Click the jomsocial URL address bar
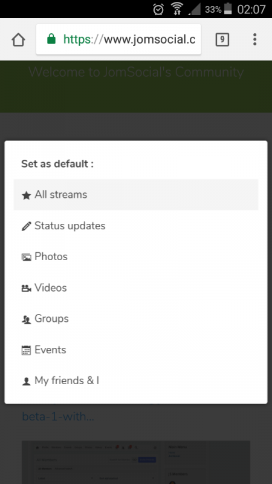The width and height of the screenshot is (272, 484). pyautogui.click(x=118, y=39)
